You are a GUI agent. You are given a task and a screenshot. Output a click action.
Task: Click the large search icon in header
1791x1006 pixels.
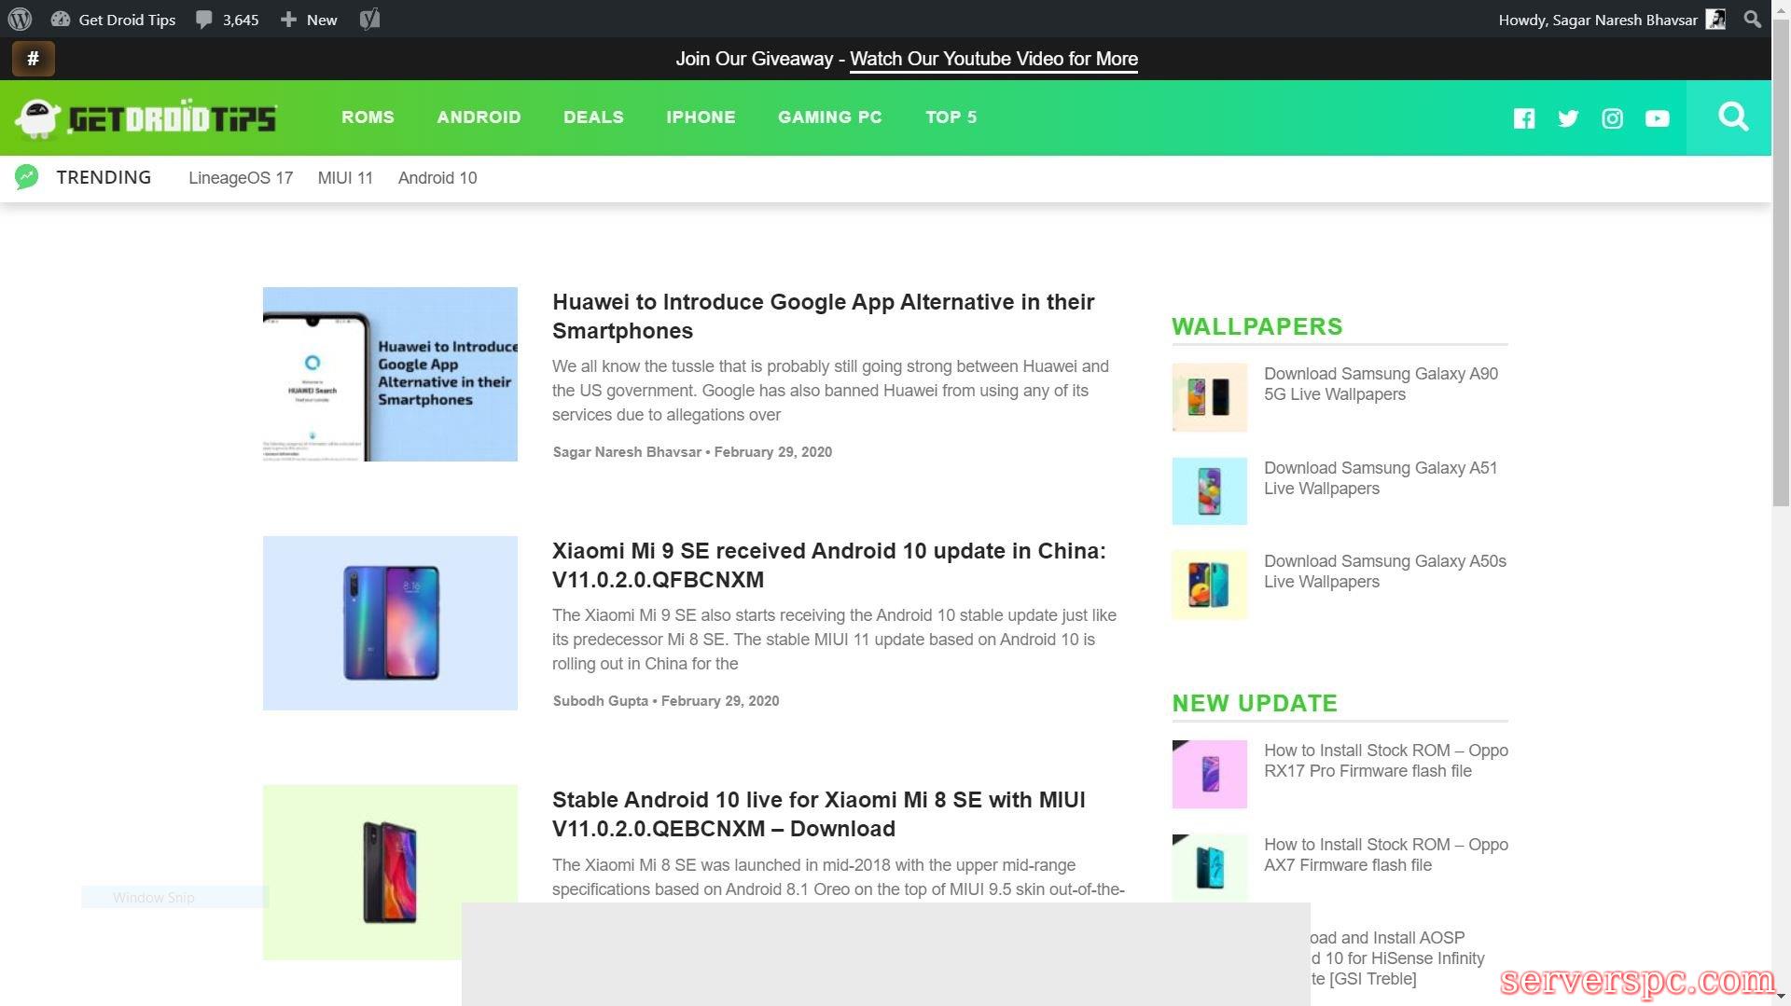point(1732,117)
